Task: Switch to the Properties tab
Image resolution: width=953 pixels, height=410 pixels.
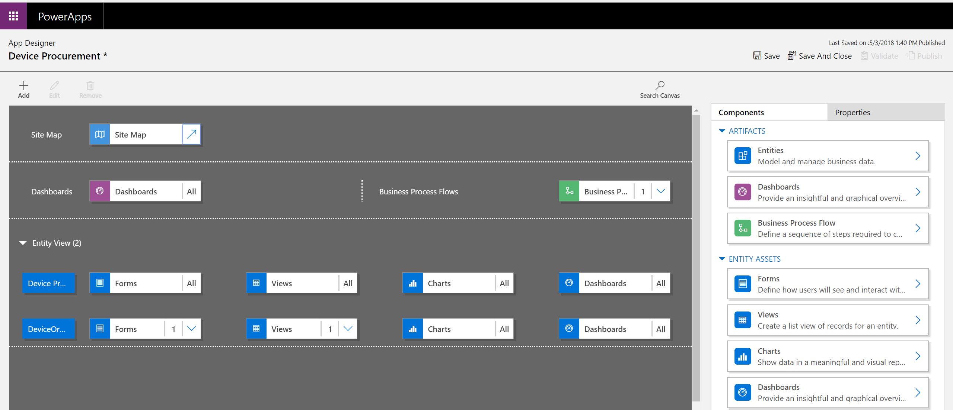Action: (x=852, y=112)
